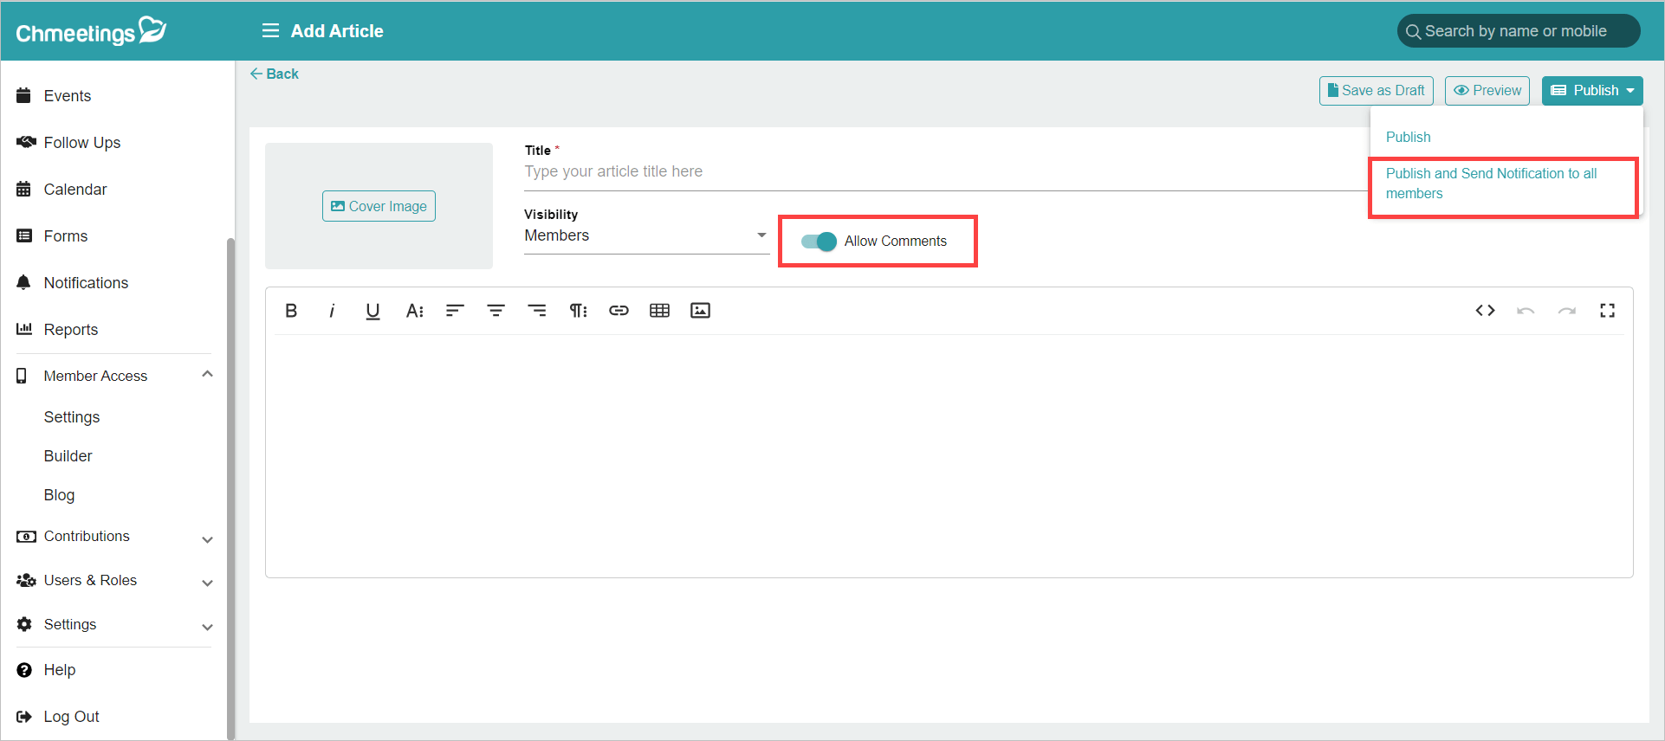Screen dimensions: 1665x741
Task: Underline the selected text
Action: [373, 311]
